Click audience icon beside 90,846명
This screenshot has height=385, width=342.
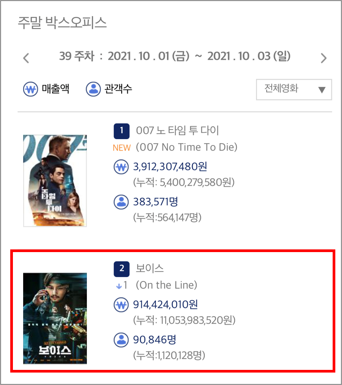click(121, 340)
